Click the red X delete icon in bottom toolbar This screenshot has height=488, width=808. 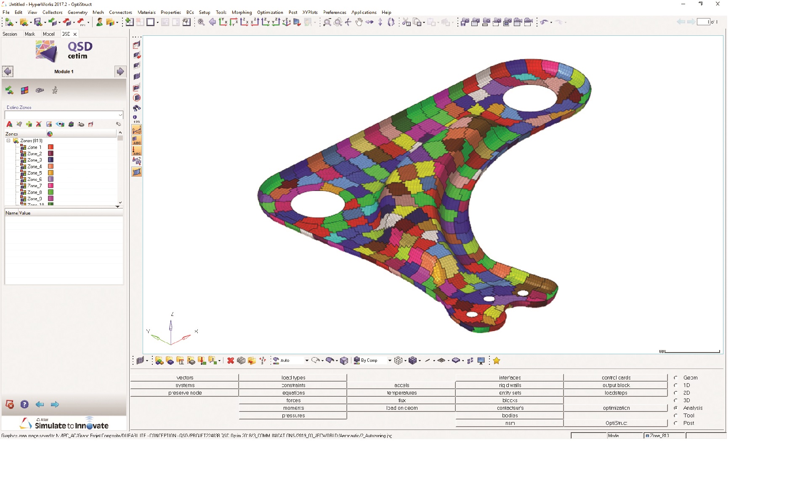(x=230, y=361)
